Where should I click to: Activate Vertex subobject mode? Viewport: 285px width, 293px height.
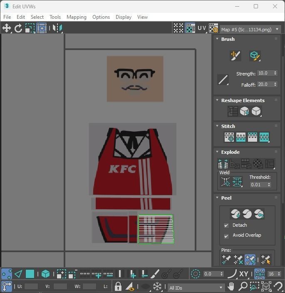pos(7,274)
